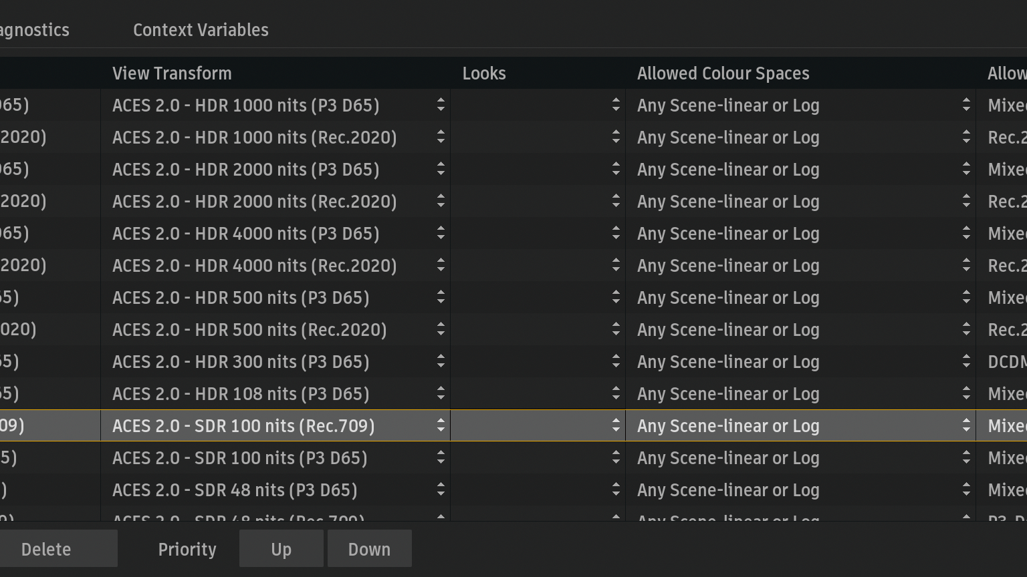The image size is (1027, 577).
Task: Open view transform dropdown for HDR 300 nits (P3 D65)
Action: pyautogui.click(x=275, y=362)
